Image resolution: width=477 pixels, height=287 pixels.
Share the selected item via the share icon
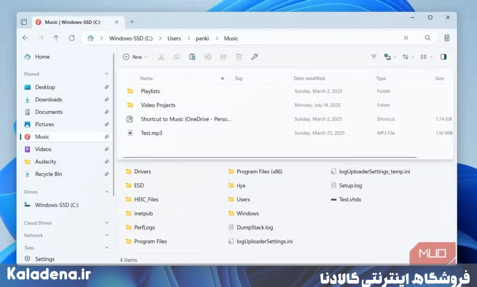pos(223,57)
